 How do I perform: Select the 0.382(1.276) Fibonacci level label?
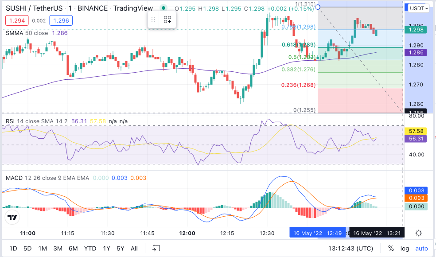tap(298, 70)
